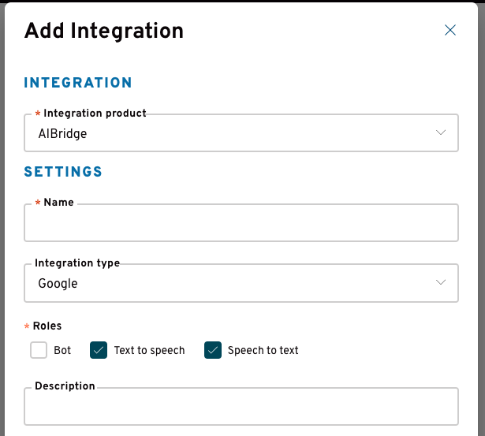Focus the Name input field
This screenshot has width=485, height=436.
(x=241, y=222)
